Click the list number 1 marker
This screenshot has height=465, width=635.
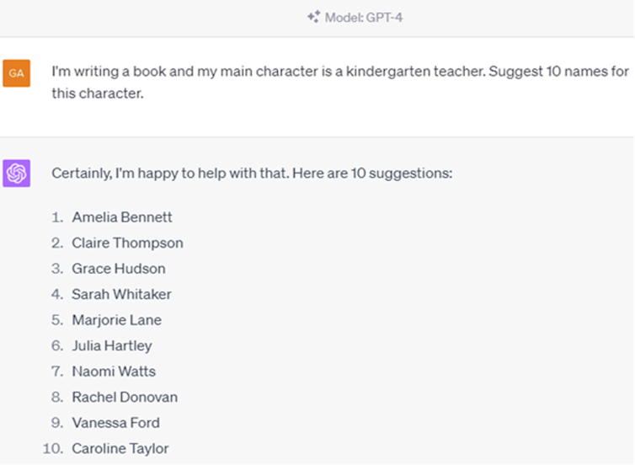point(57,217)
